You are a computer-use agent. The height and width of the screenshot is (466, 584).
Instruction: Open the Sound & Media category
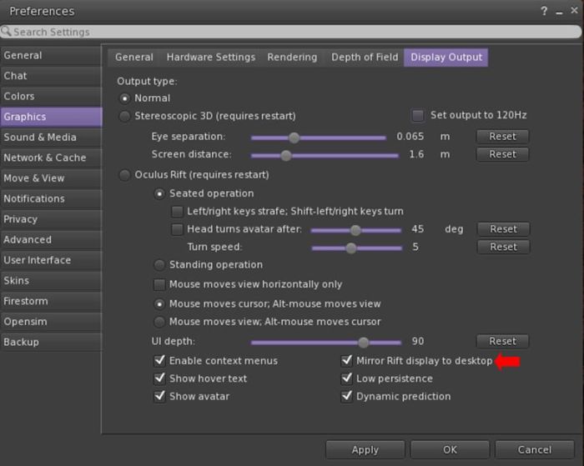pyautogui.click(x=51, y=138)
